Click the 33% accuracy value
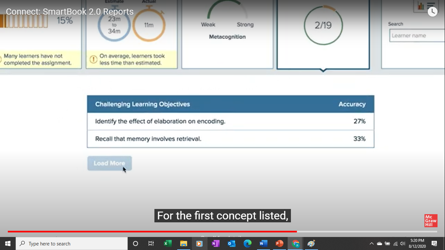The image size is (445, 250). pyautogui.click(x=359, y=139)
